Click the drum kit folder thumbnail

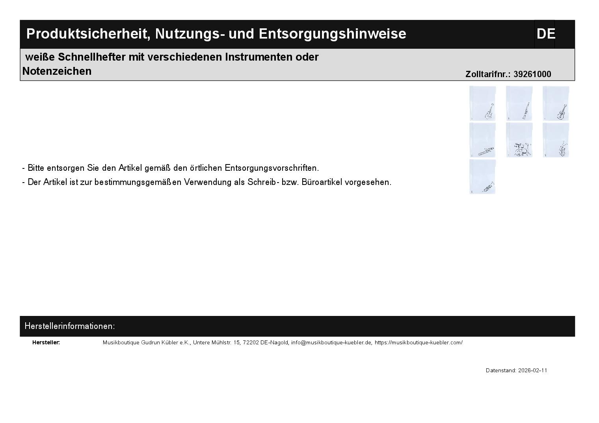click(x=519, y=140)
